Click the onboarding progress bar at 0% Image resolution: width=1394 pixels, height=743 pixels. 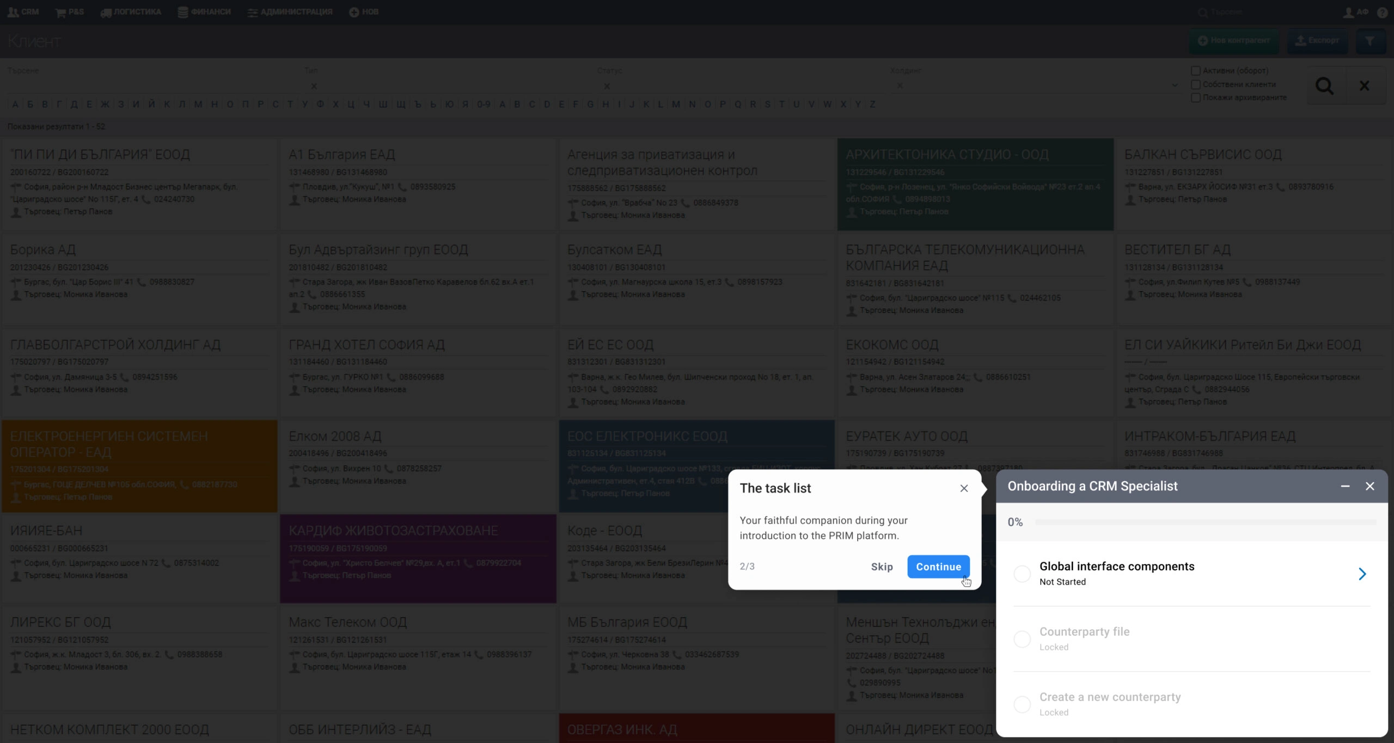pos(1205,521)
